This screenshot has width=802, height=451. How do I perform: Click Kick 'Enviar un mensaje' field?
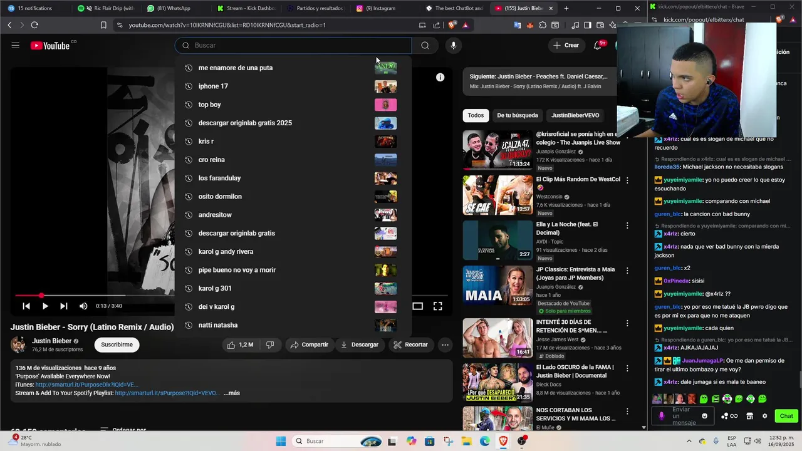pos(683,416)
